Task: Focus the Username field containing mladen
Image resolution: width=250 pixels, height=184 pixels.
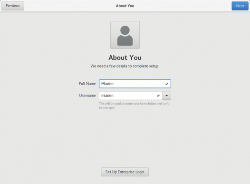Action: click(131, 96)
